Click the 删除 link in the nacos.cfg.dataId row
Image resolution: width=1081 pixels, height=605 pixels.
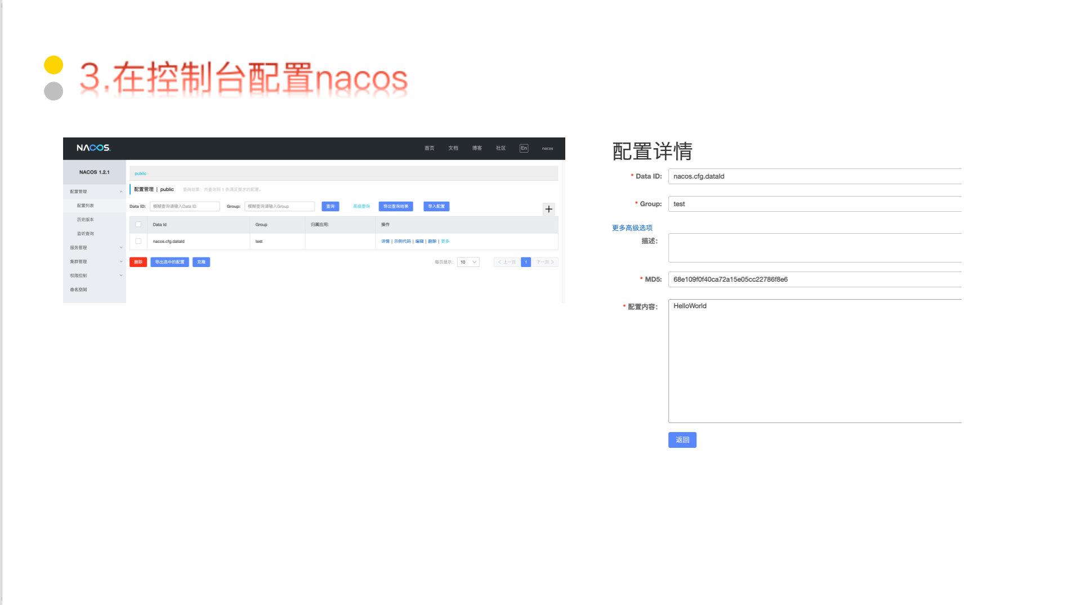pos(432,241)
